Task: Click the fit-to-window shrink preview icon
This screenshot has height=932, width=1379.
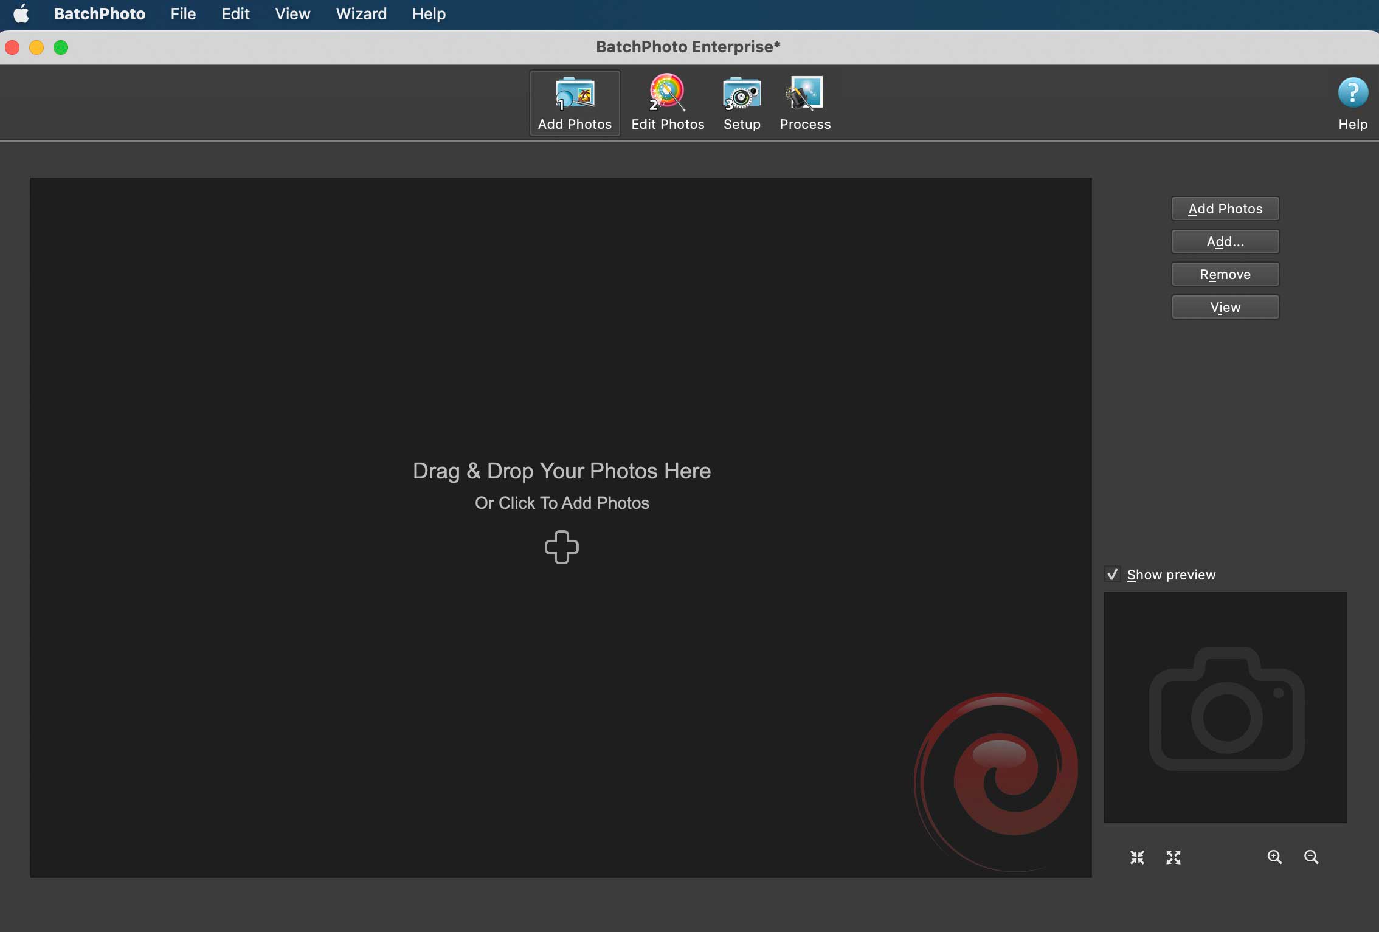Action: pos(1137,857)
